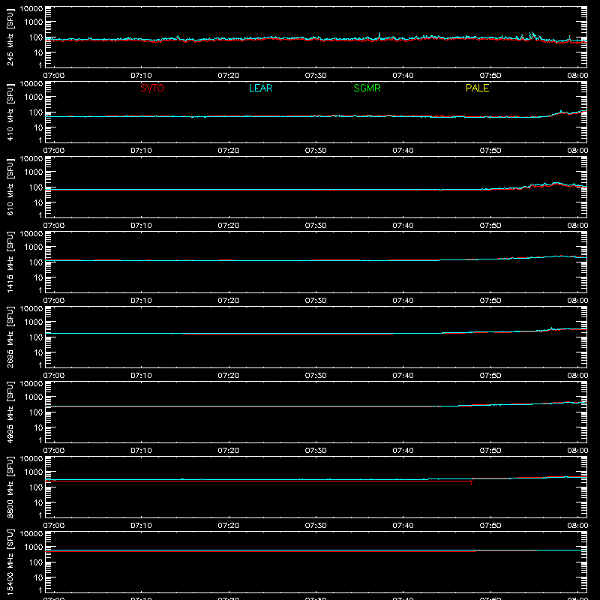This screenshot has width=600, height=600.
Task: Select the 1415 MHz [SFU] axis title
Action: click(x=10, y=262)
